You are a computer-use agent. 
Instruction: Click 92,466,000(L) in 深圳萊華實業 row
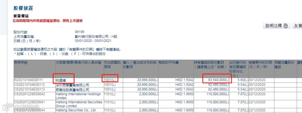(x=219, y=85)
